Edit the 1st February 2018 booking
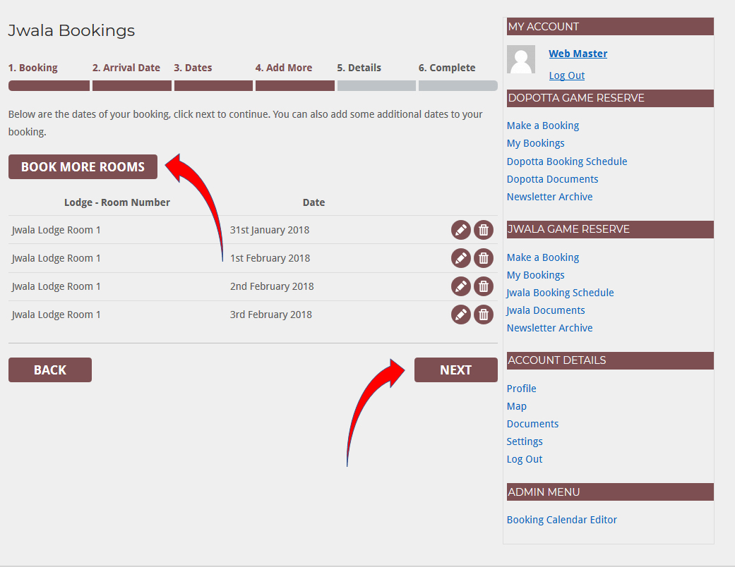 click(x=460, y=258)
